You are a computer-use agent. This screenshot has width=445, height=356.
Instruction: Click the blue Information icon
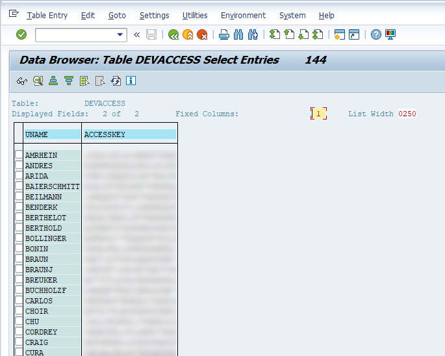pyautogui.click(x=131, y=81)
